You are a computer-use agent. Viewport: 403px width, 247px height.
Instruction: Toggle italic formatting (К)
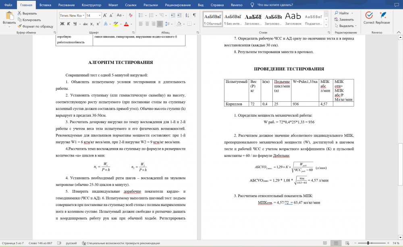coord(69,24)
